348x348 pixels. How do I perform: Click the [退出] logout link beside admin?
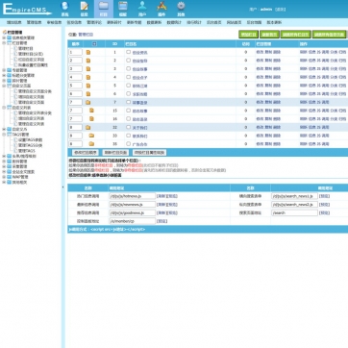click(x=280, y=10)
